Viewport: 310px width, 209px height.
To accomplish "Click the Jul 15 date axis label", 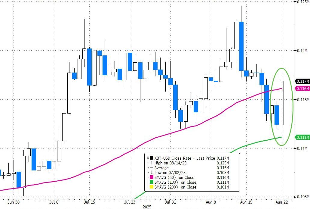I will (x=90, y=202).
